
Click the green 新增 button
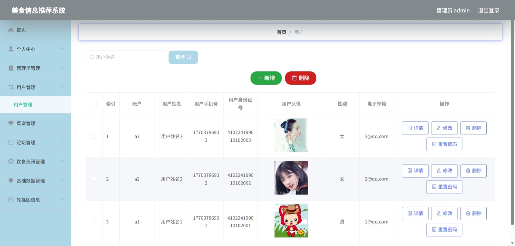[266, 78]
